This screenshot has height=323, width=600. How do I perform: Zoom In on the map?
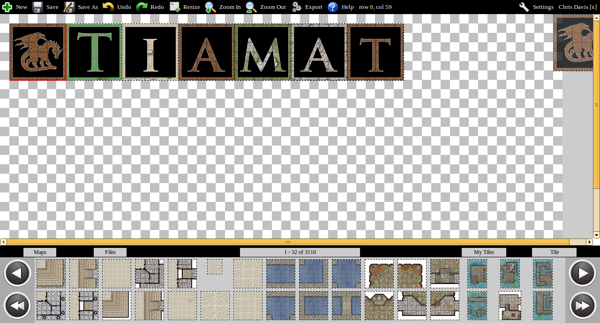[x=223, y=7]
